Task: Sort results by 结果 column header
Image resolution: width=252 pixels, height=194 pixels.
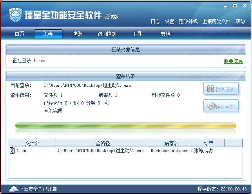Action: click(208, 143)
